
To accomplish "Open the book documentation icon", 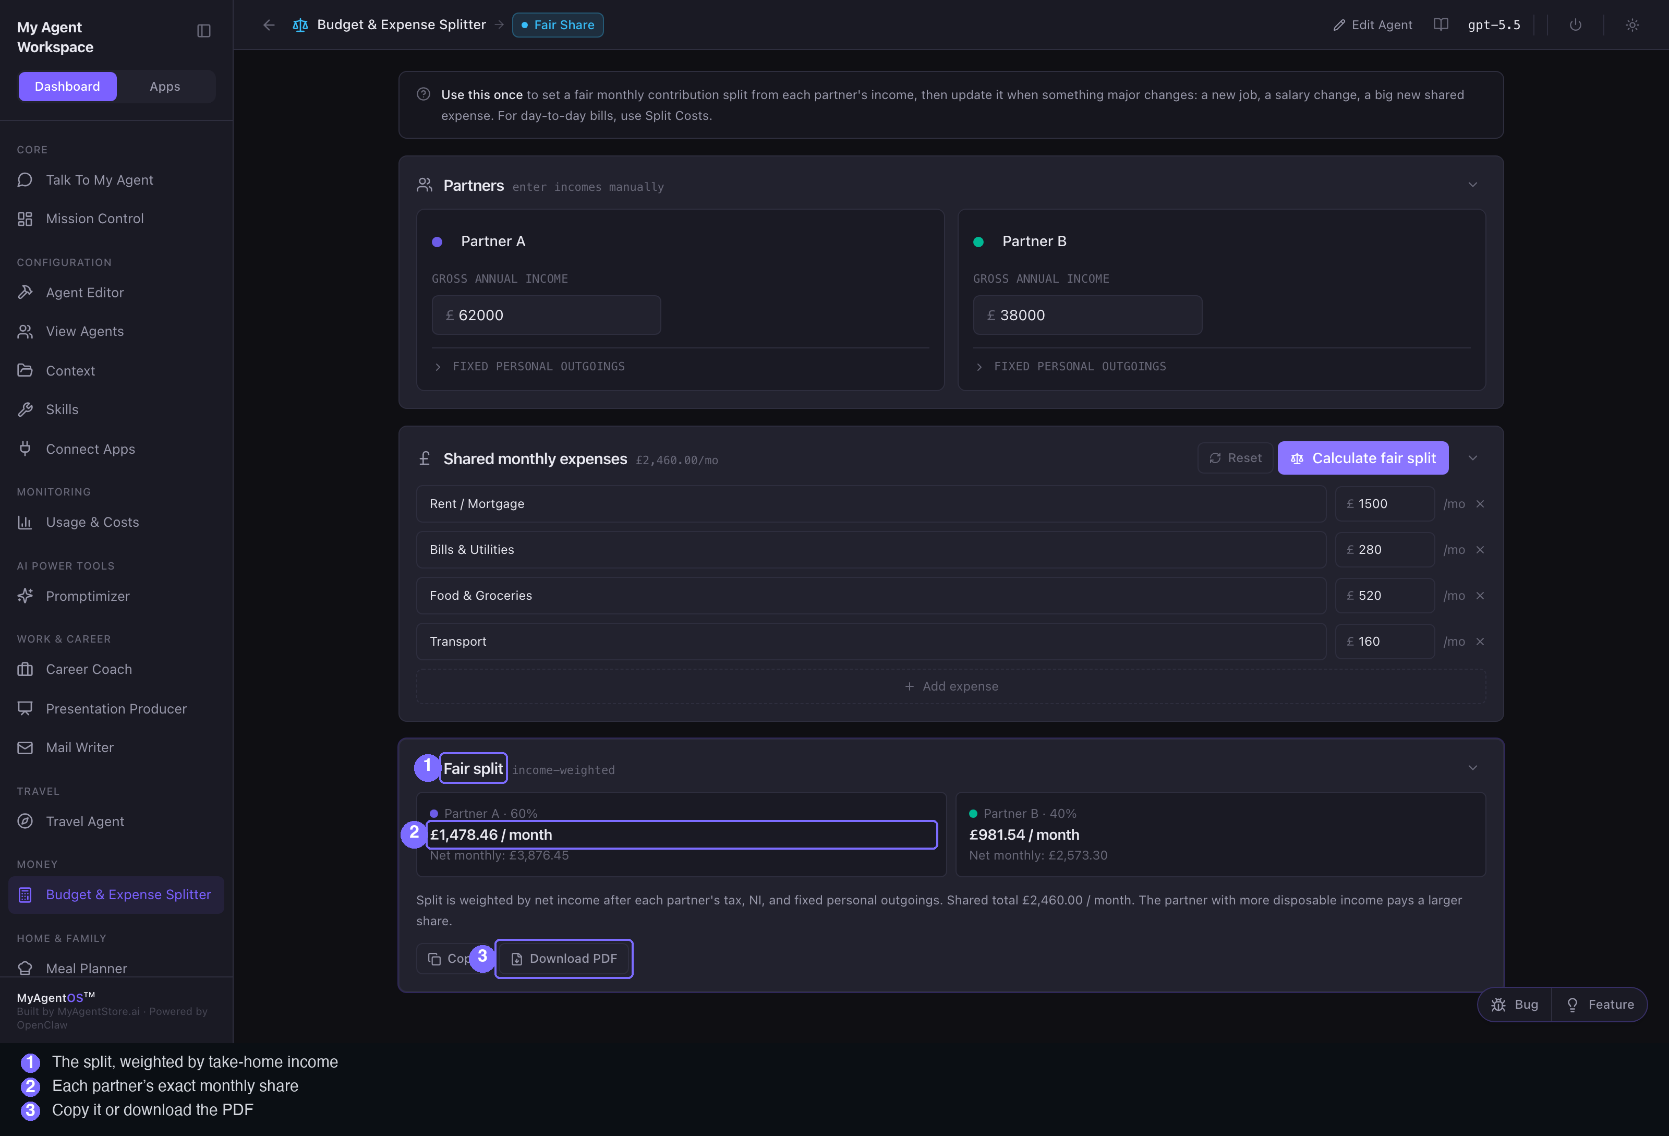I will pos(1441,25).
